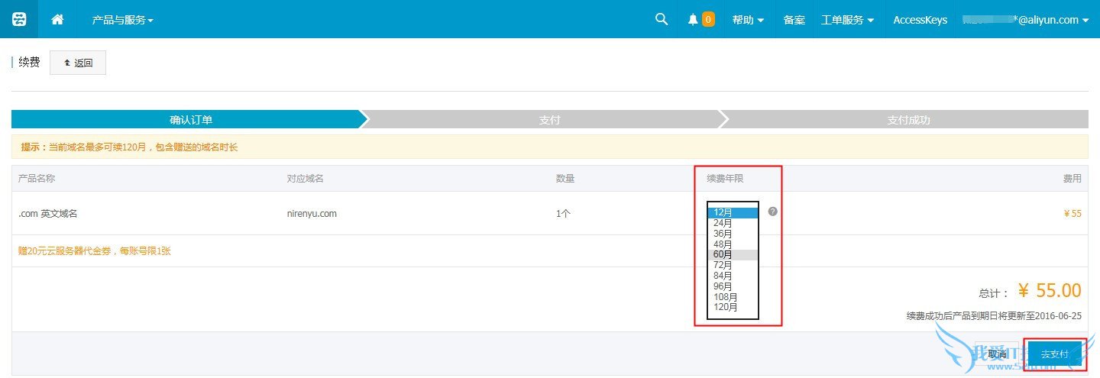Open the aliyun.com account menu
The width and height of the screenshot is (1100, 378).
click(1025, 20)
